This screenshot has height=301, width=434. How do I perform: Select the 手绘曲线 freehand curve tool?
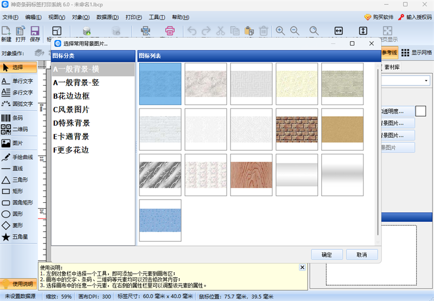click(x=18, y=157)
